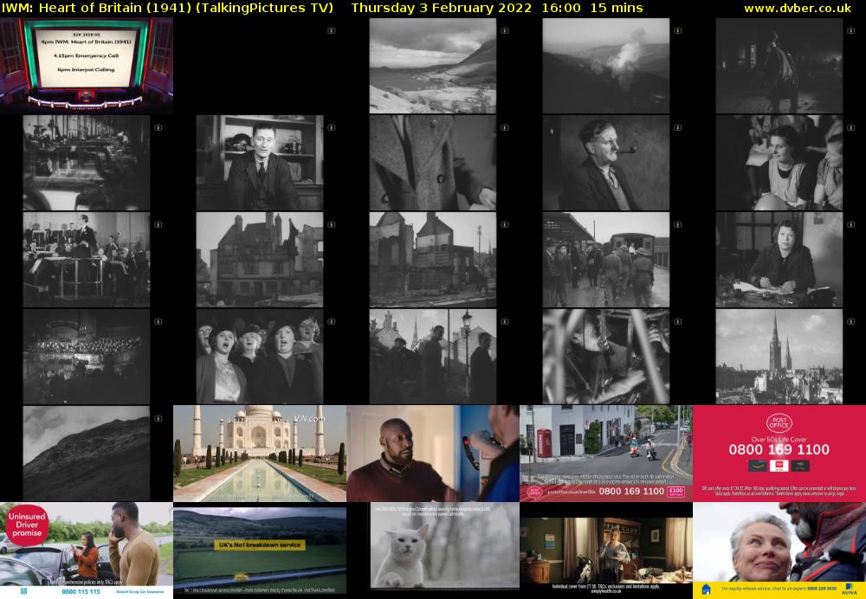Viewport: 866px width, 599px height.
Task: Click small icon beside street lamp men frame
Action: [504, 321]
